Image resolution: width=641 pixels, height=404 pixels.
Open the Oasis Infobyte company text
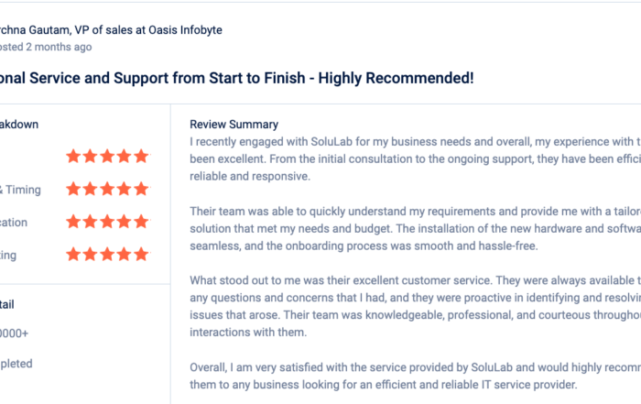(x=185, y=30)
